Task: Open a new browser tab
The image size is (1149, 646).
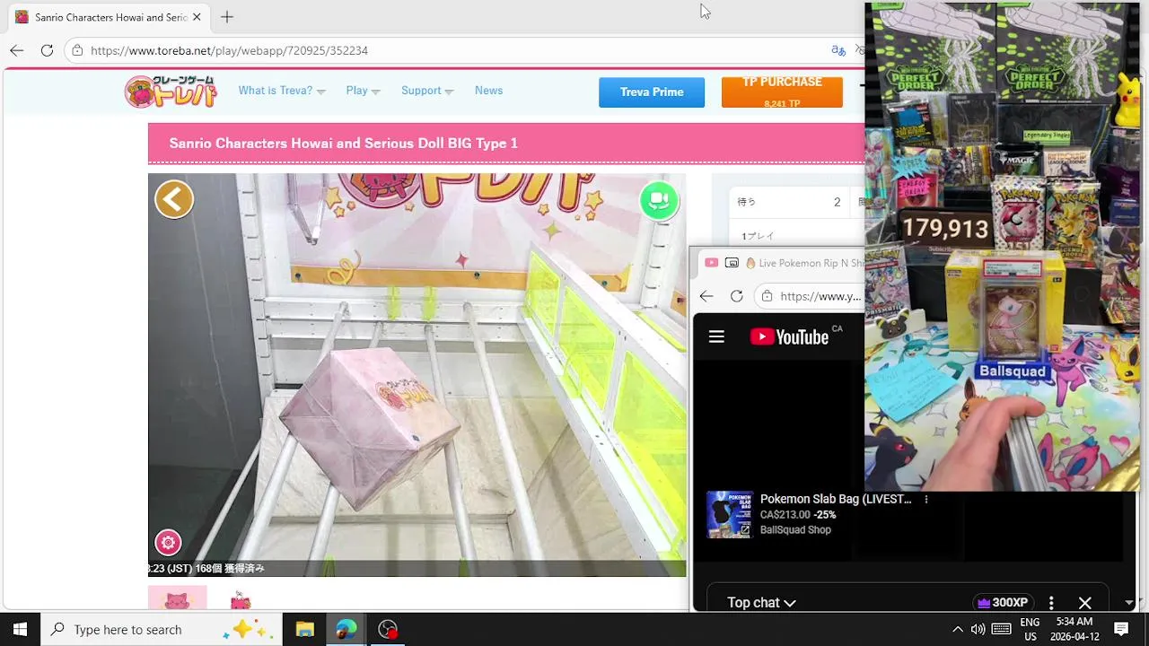Action: (x=227, y=17)
